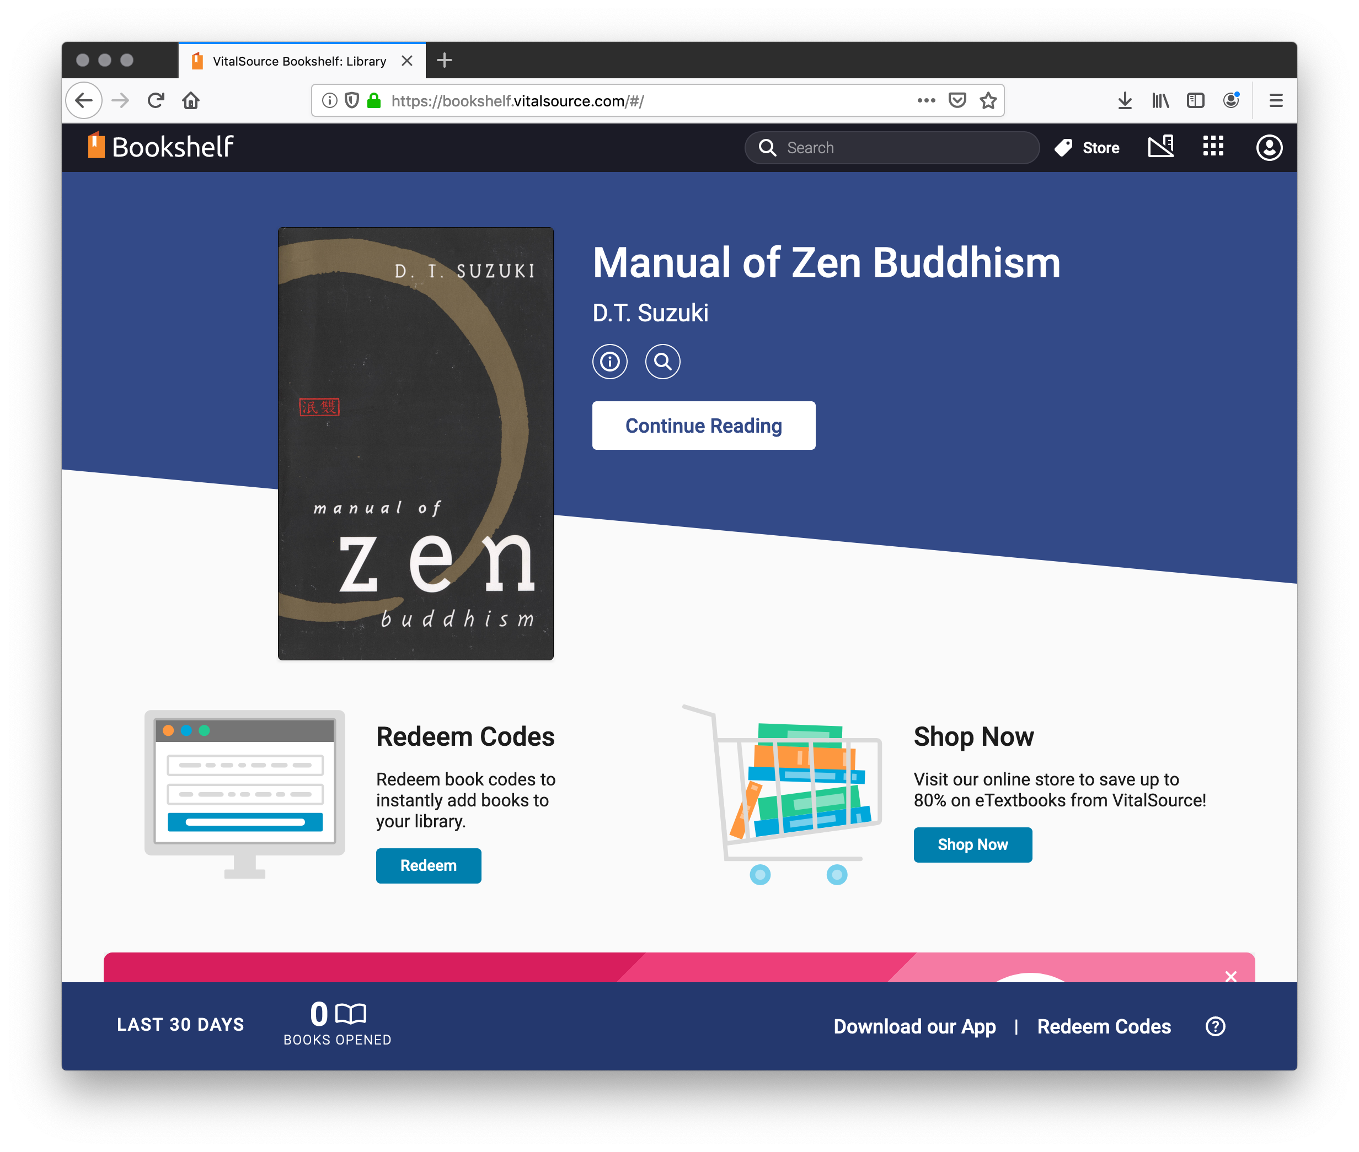The width and height of the screenshot is (1359, 1152).
Task: Open the app grid/menu icon
Action: [1213, 146]
